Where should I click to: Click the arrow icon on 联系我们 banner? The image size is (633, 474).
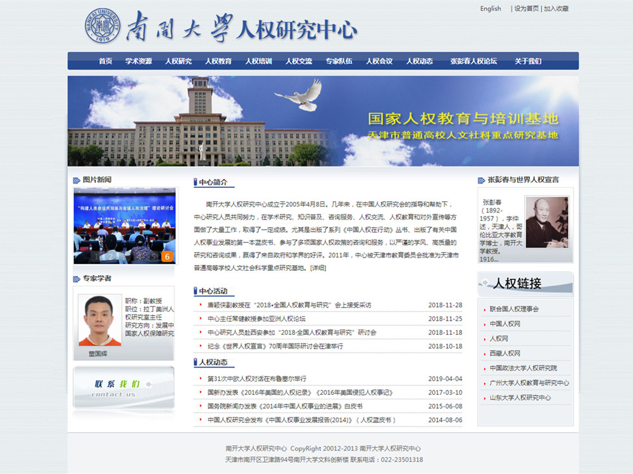(x=149, y=384)
